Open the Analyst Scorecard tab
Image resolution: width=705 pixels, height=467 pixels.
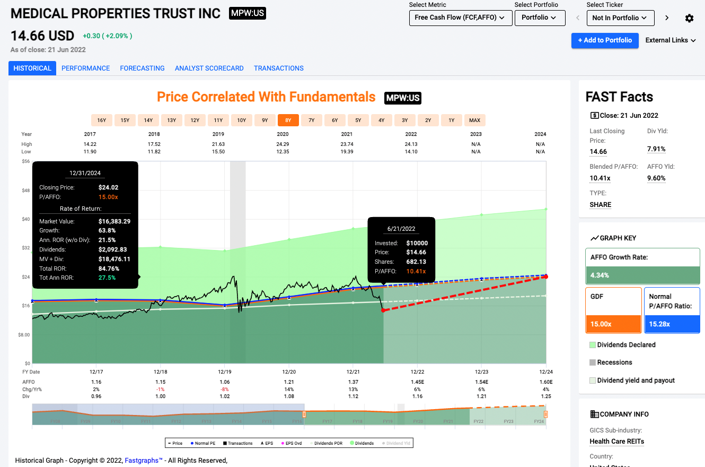[x=209, y=68]
